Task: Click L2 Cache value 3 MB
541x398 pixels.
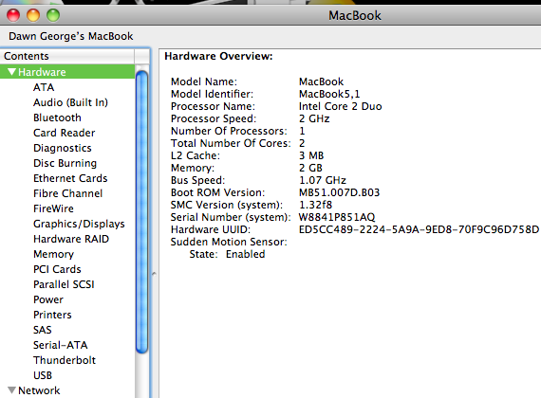Action: click(311, 155)
